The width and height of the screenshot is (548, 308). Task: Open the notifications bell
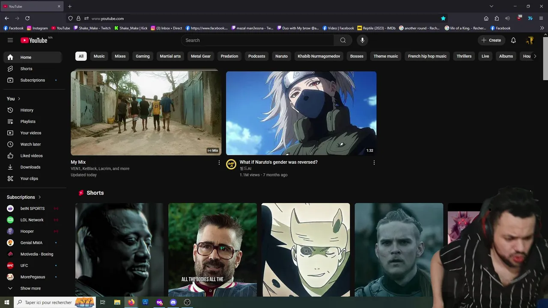point(513,40)
